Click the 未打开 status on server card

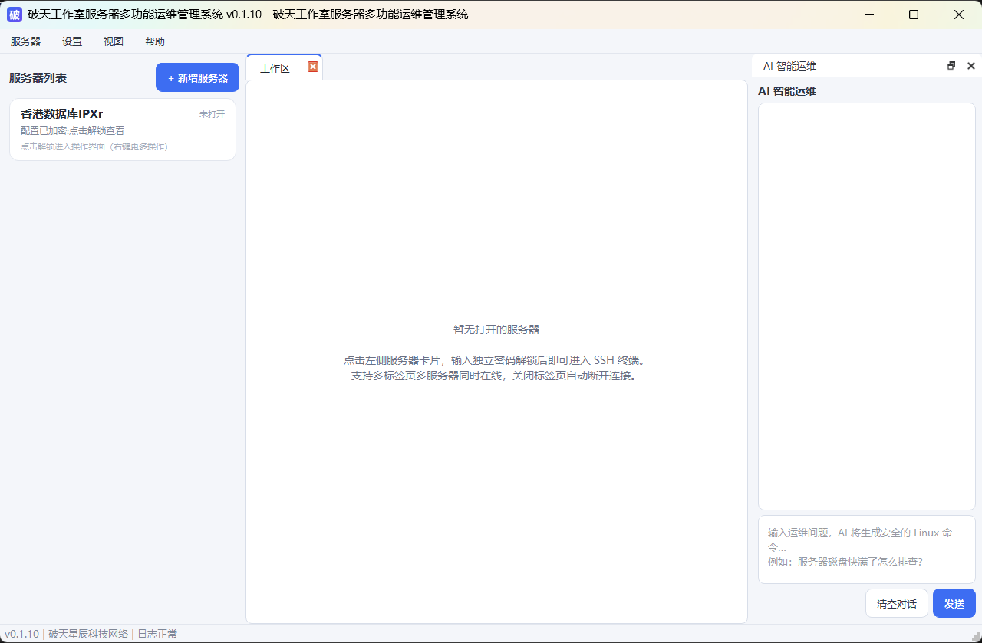[213, 114]
